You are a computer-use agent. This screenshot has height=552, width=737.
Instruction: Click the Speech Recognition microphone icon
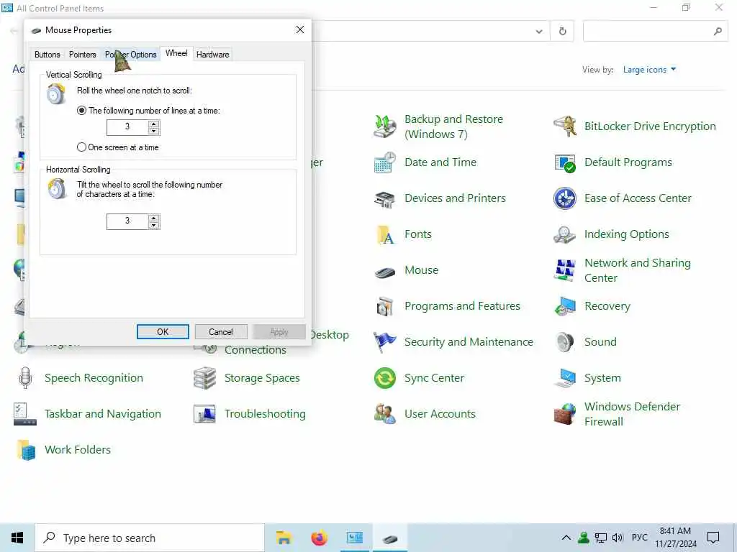(x=25, y=378)
